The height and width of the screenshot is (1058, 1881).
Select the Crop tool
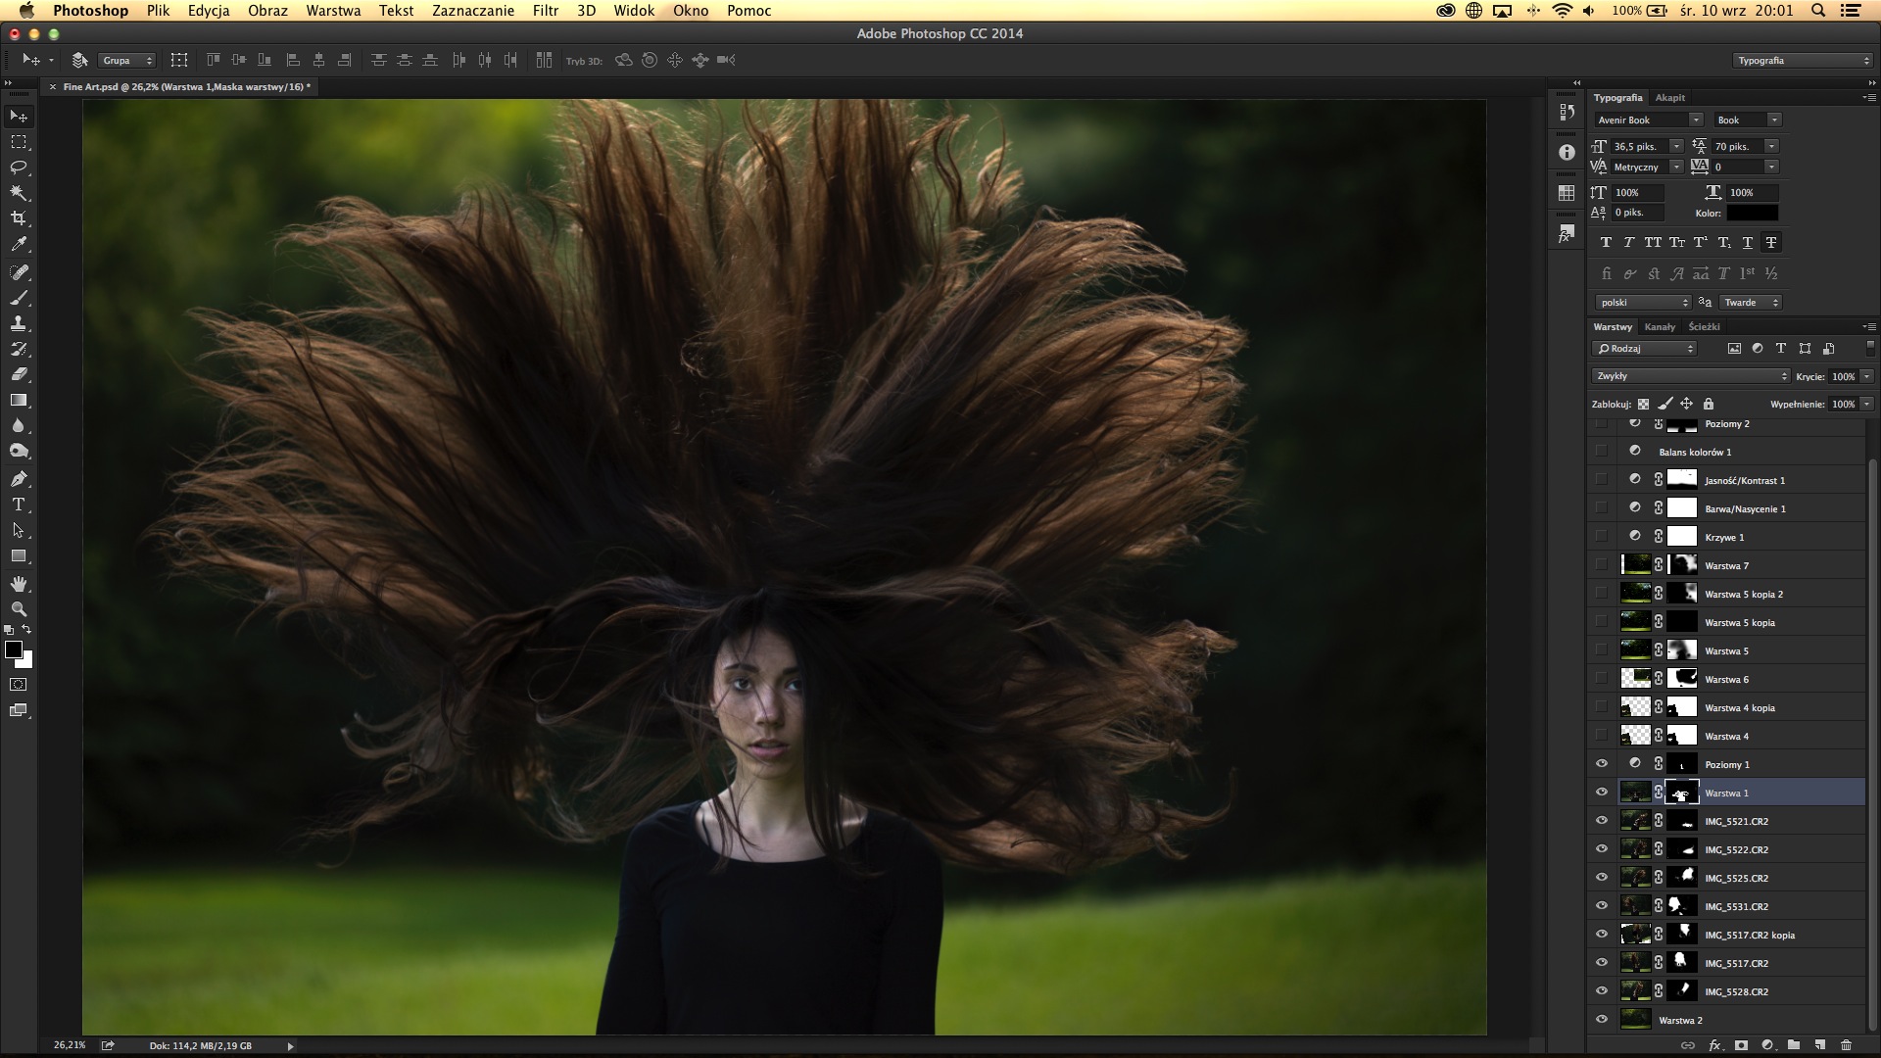(x=18, y=218)
